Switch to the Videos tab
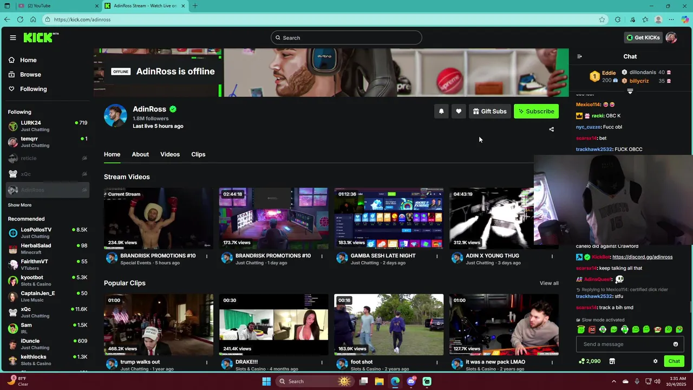The width and height of the screenshot is (693, 390). click(170, 154)
